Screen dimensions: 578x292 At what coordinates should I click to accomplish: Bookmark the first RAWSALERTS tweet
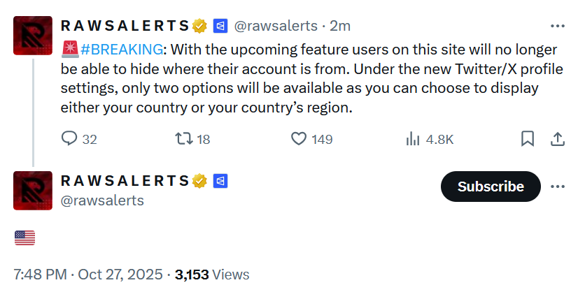tap(528, 139)
